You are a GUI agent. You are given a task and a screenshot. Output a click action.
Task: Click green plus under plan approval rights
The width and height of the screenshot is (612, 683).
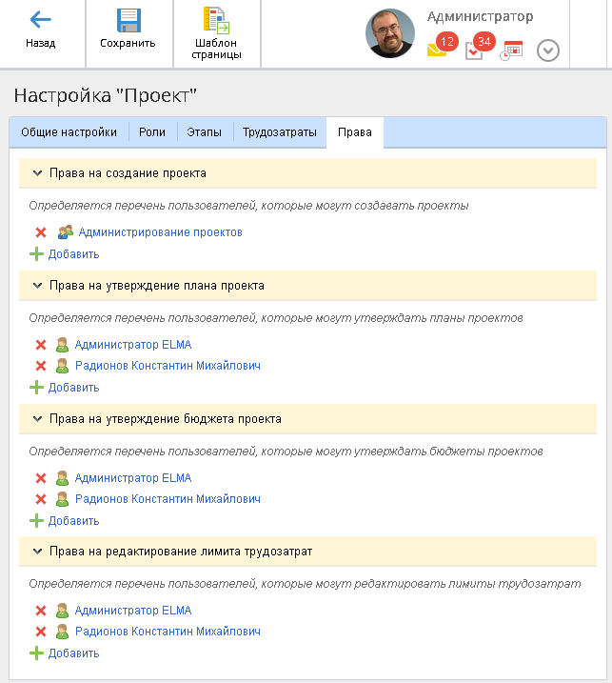pos(36,388)
